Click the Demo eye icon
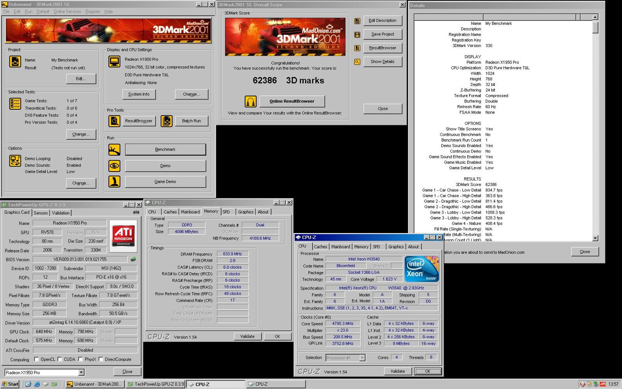Viewport: 622px width, 389px height. pyautogui.click(x=114, y=166)
